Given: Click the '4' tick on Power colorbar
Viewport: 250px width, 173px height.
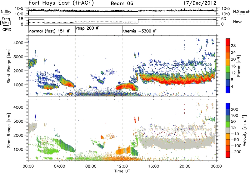Looking at the screenshot, I should 232,86.
